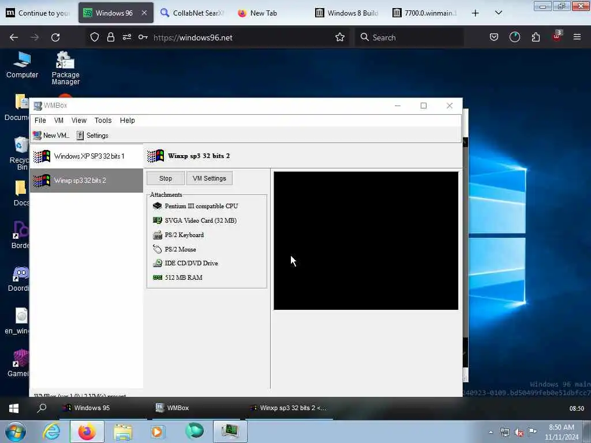Open the site permissions icon in the address bar

126,37
